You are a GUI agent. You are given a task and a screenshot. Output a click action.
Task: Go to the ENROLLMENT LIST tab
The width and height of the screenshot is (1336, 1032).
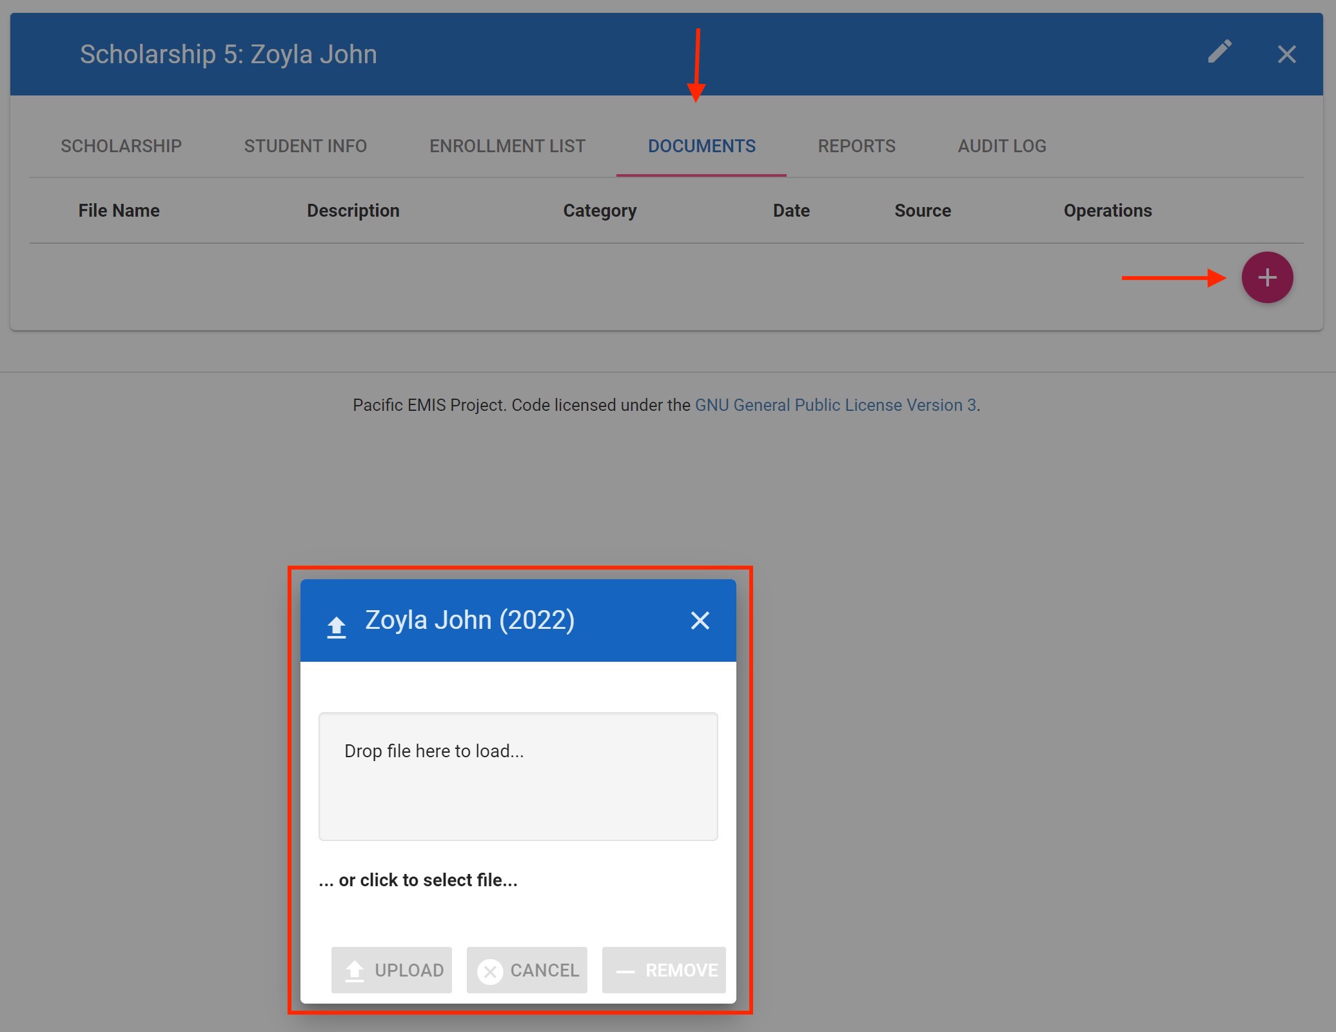coord(507,146)
